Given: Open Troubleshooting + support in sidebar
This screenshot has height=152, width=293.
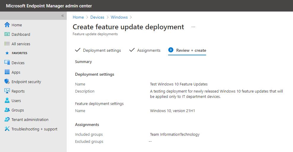Looking at the screenshot, I should point(34,129).
